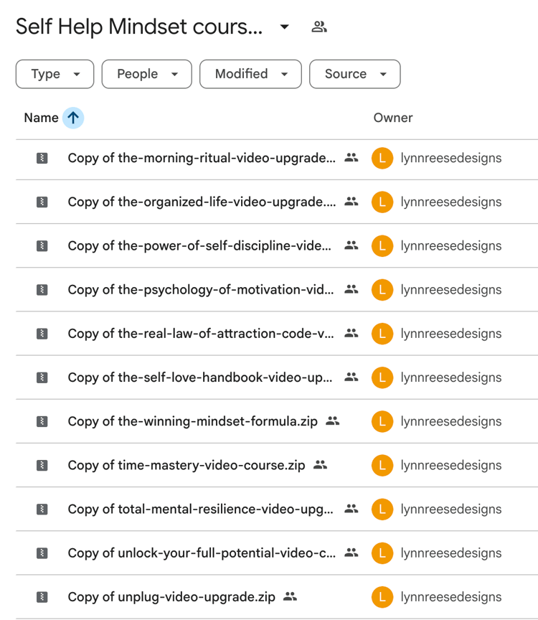Open the Type filter dropdown
The height and width of the screenshot is (620, 538).
pyautogui.click(x=55, y=74)
